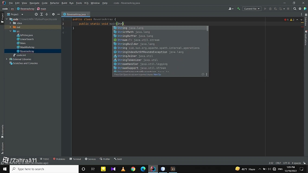Open the Refactor menu

pyautogui.click(x=54, y=3)
